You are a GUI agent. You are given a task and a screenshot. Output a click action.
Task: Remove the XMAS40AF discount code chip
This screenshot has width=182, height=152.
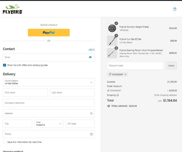(x=125, y=74)
